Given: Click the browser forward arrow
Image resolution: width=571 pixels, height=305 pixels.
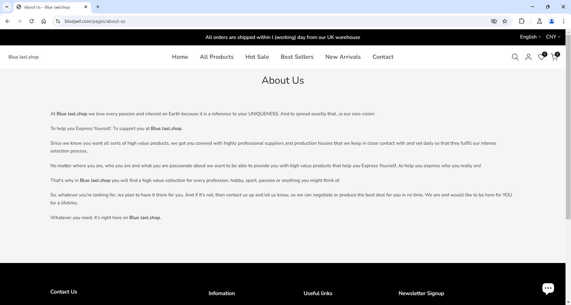Looking at the screenshot, I should (x=19, y=21).
